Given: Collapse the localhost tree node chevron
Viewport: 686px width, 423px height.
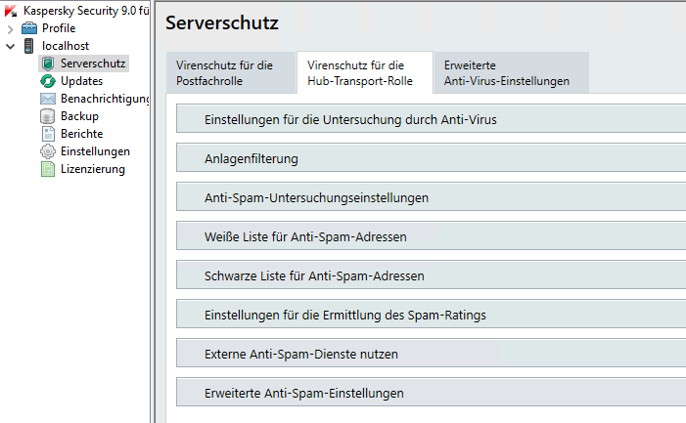Looking at the screenshot, I should pyautogui.click(x=10, y=46).
